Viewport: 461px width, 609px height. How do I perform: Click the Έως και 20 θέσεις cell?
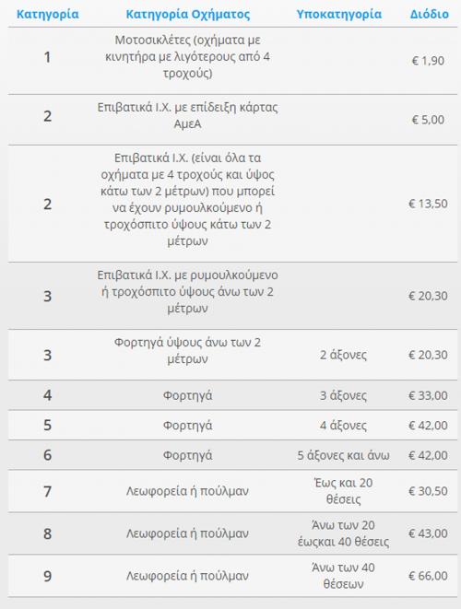click(343, 491)
